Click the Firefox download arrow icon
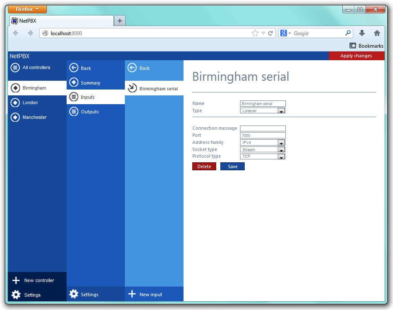Viewport: 393px width, 310px height. pos(362,33)
